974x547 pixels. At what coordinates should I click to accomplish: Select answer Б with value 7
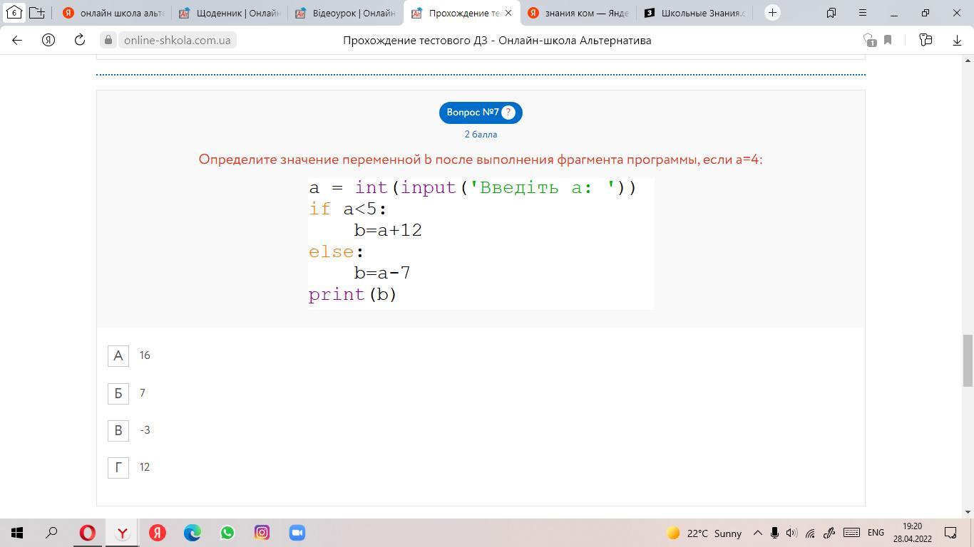118,393
